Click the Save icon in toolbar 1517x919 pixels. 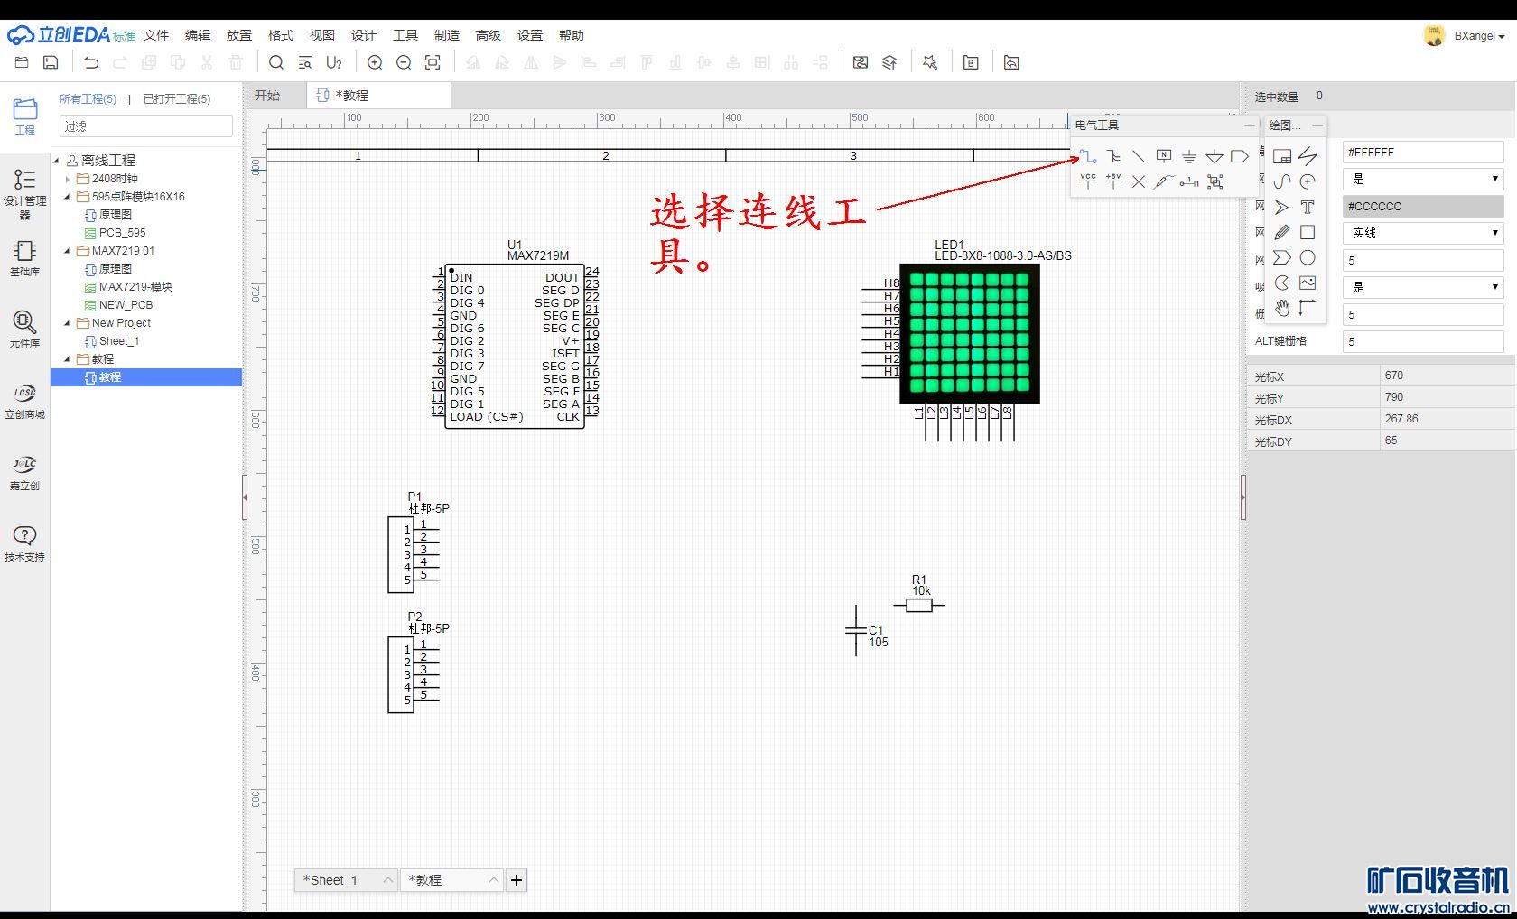coord(51,62)
